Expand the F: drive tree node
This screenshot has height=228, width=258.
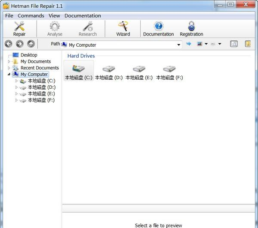point(16,100)
